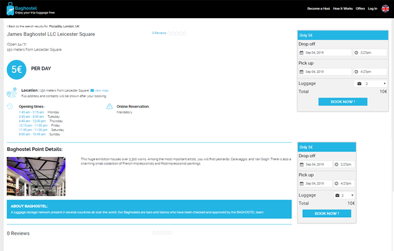Screen dimensions: 394x251
Task: Click the drop off clock icon in the lower booking box
Action: [336, 164]
